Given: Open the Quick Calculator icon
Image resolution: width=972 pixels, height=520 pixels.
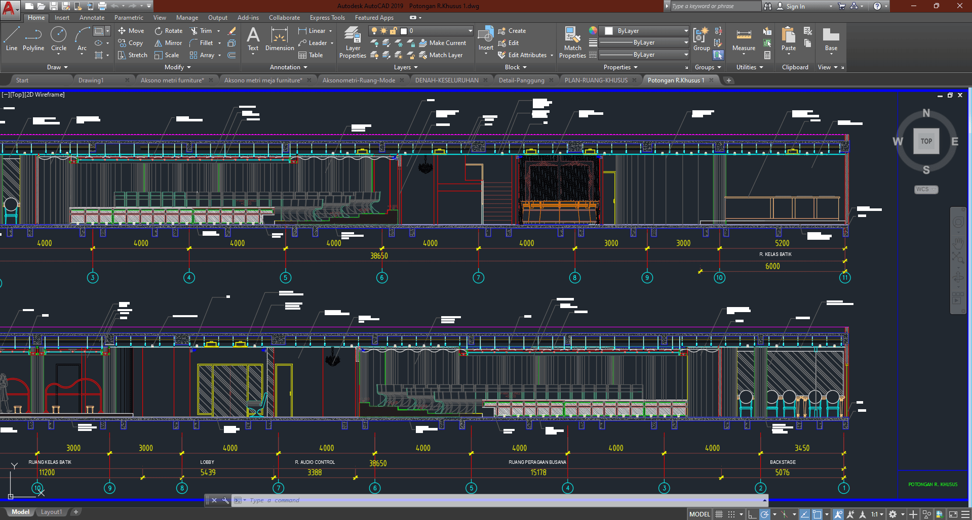Looking at the screenshot, I should 767,55.
